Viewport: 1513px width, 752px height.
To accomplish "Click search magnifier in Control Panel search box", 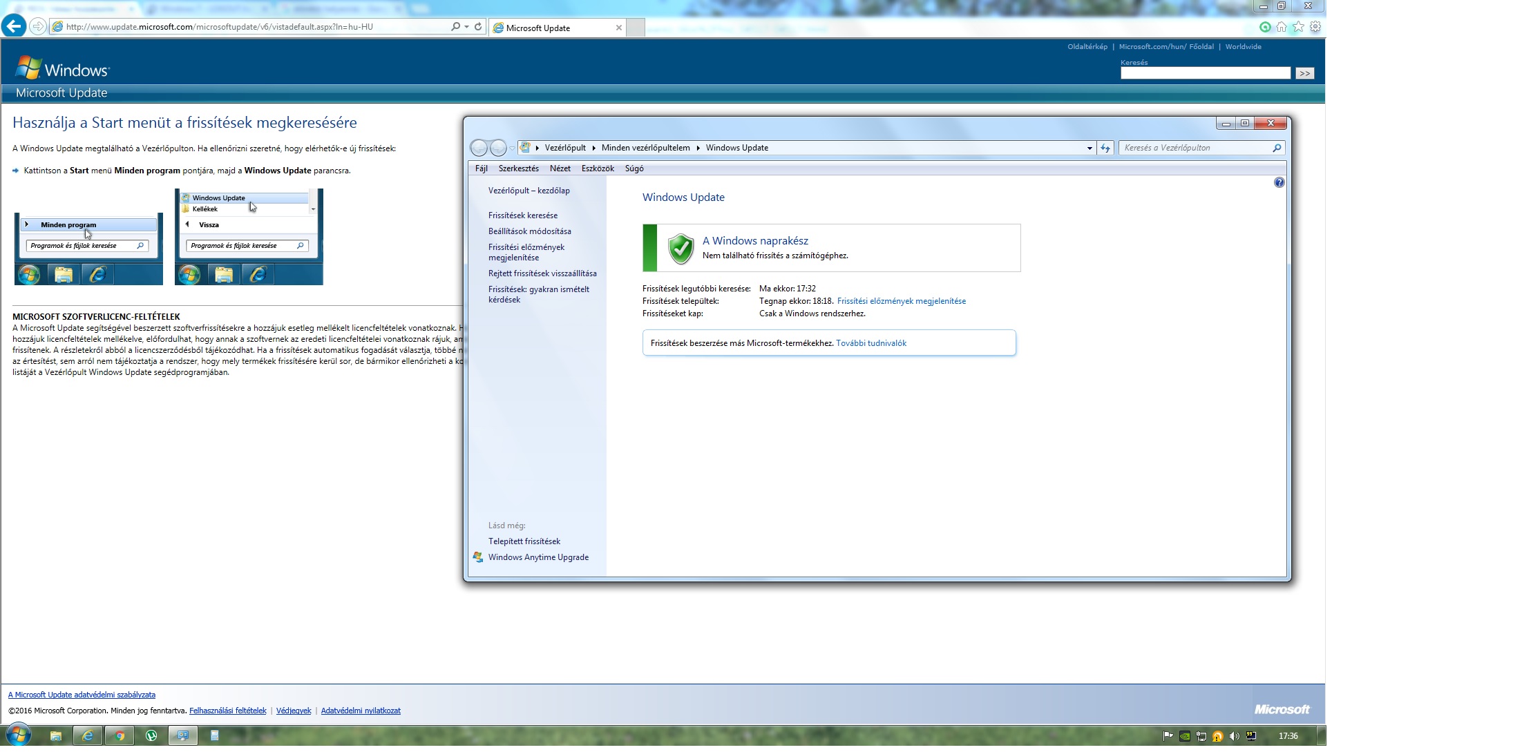I will 1277,148.
